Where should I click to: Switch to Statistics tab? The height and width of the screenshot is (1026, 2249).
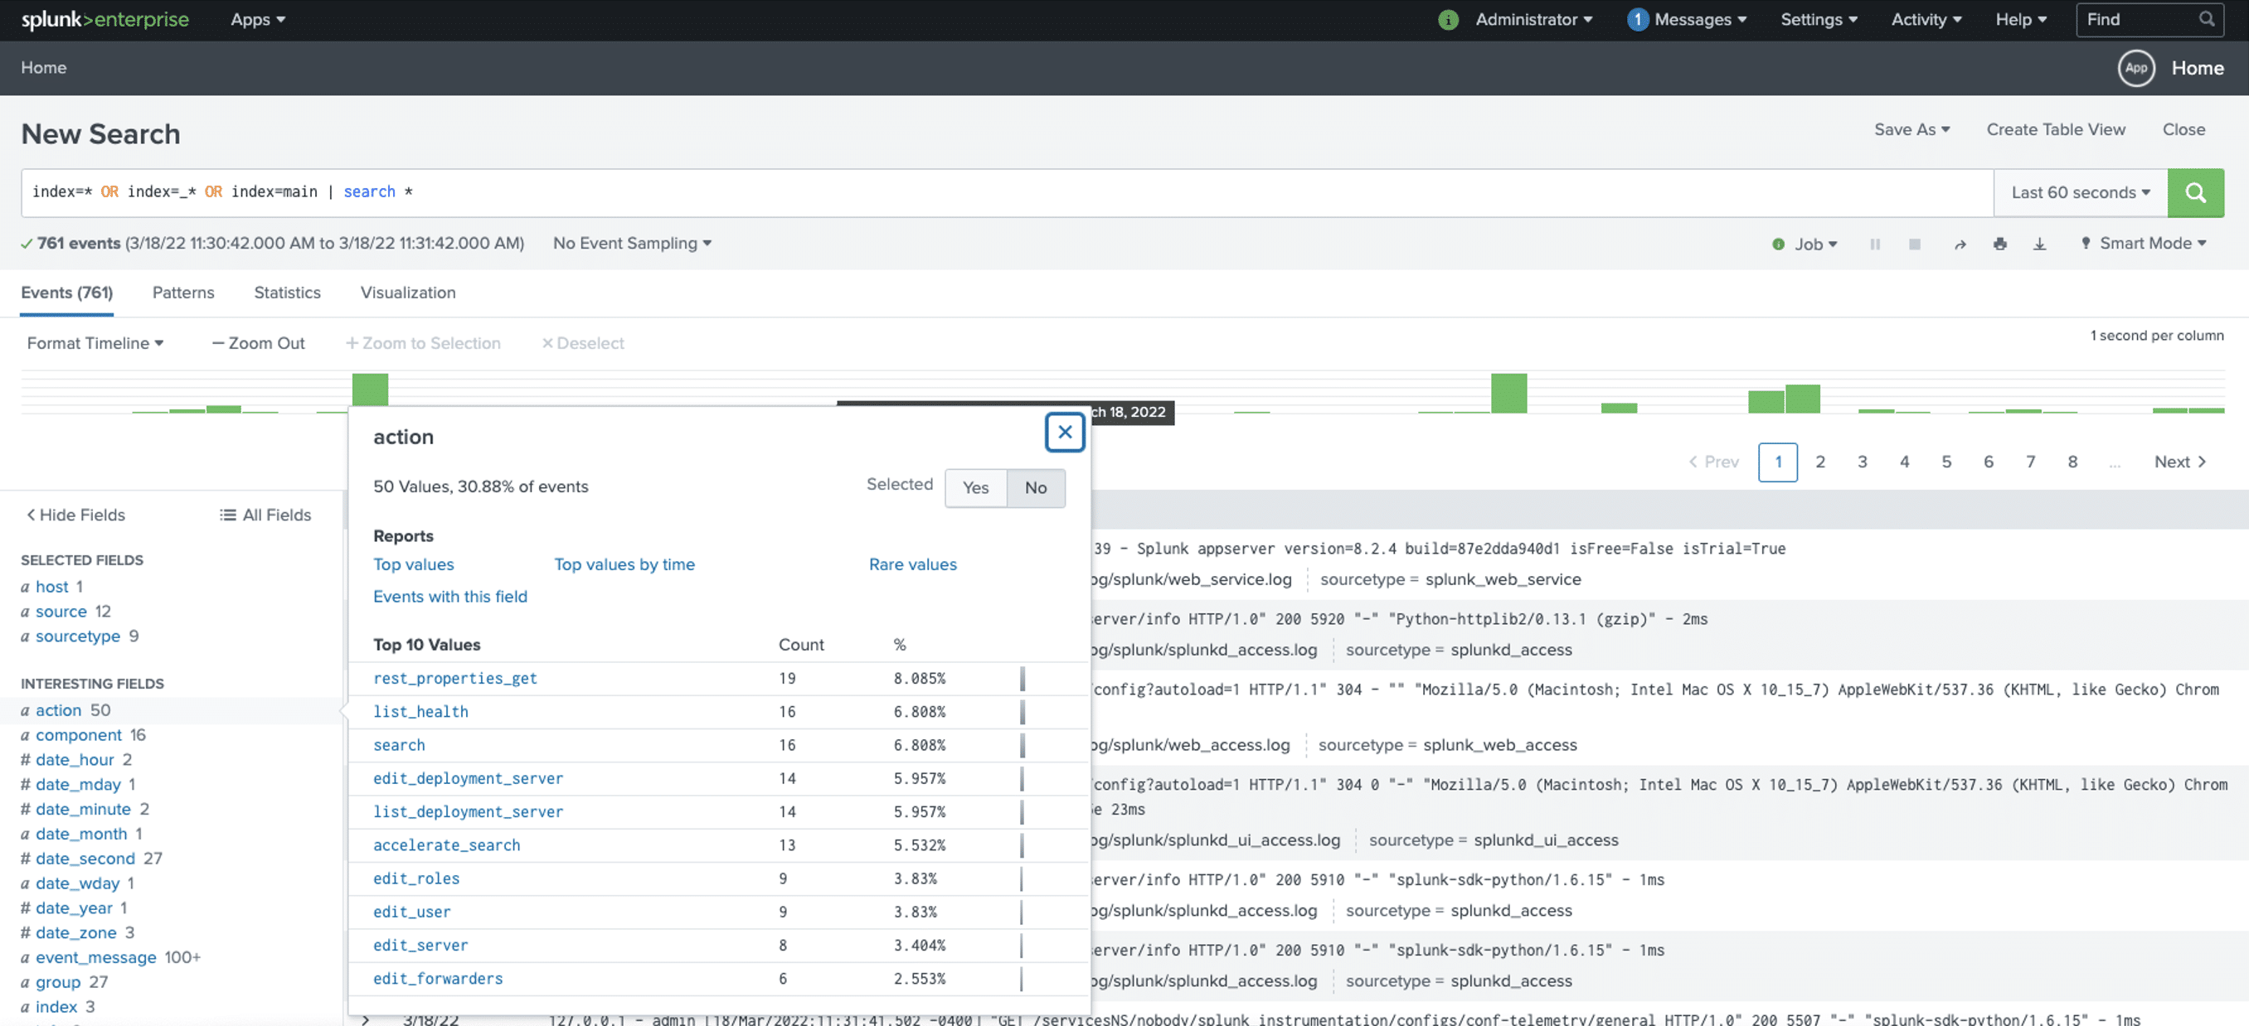[x=287, y=293]
